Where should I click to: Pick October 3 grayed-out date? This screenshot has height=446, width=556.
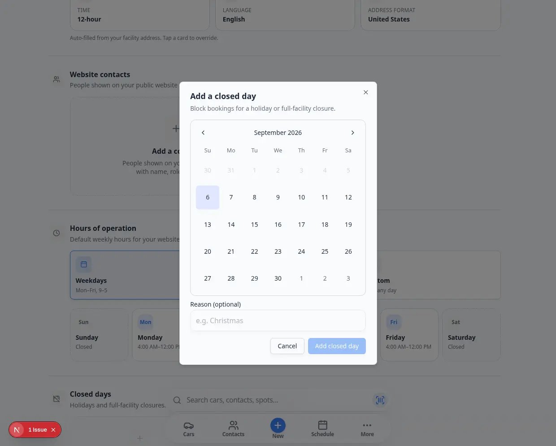point(348,278)
